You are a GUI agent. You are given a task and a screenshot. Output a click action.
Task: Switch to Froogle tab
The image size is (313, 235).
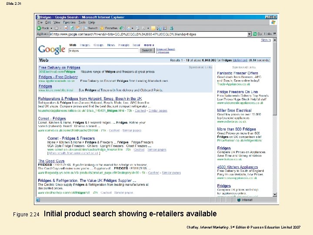pyautogui.click(x=124, y=45)
